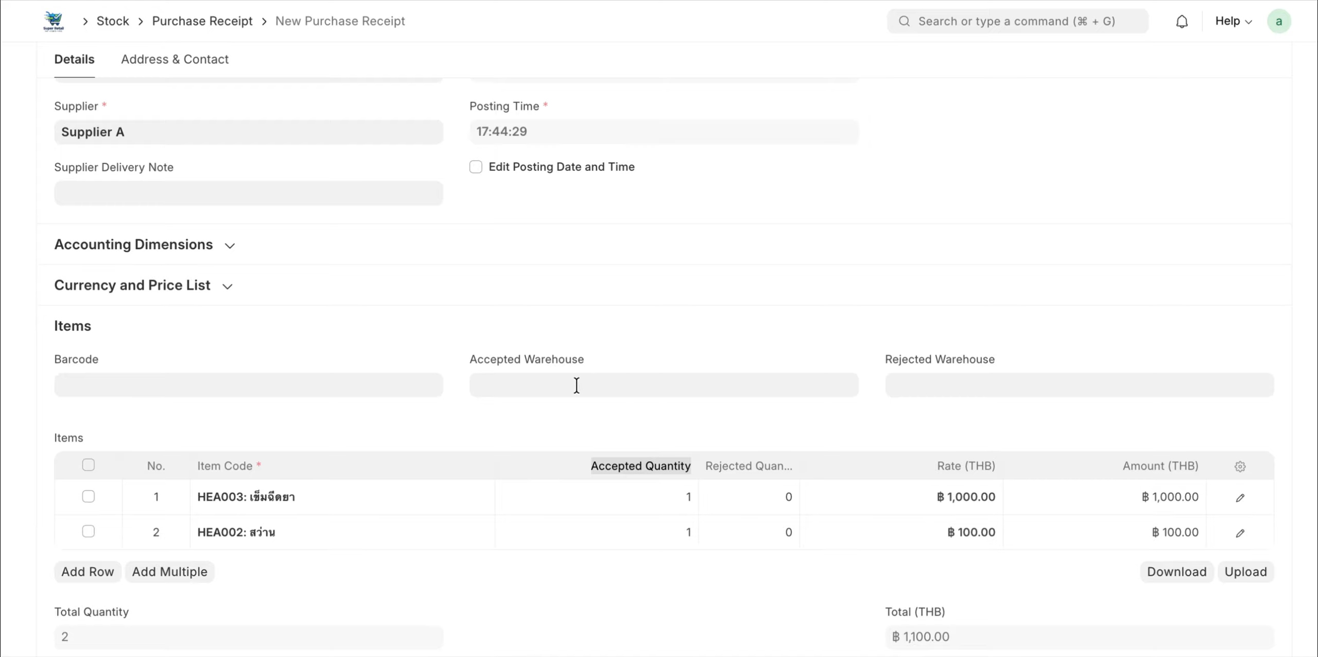The image size is (1318, 657).
Task: Open Accepted Warehouse link field
Action: (x=664, y=385)
